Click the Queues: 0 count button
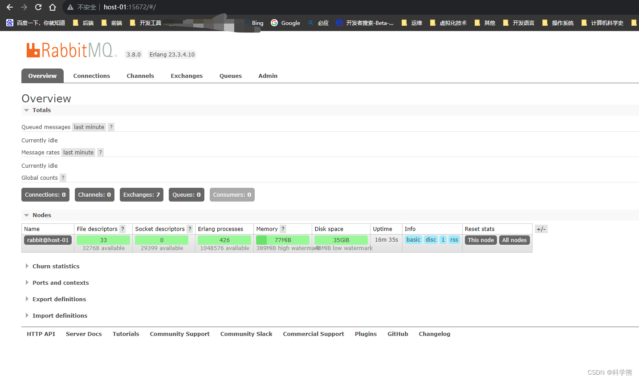Image resolution: width=639 pixels, height=380 pixels. point(187,195)
